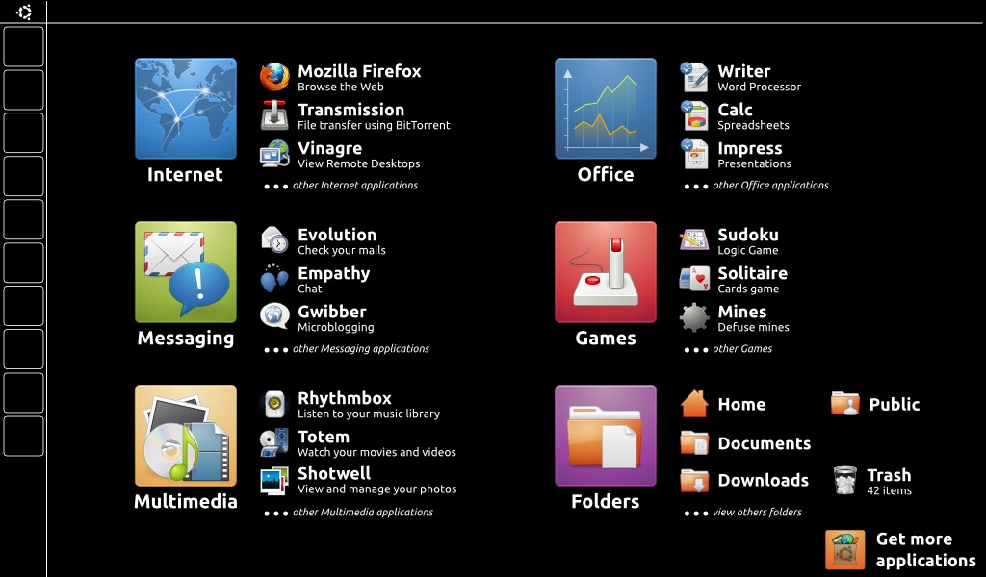
Task: Open the Office category tile
Action: pos(606,109)
